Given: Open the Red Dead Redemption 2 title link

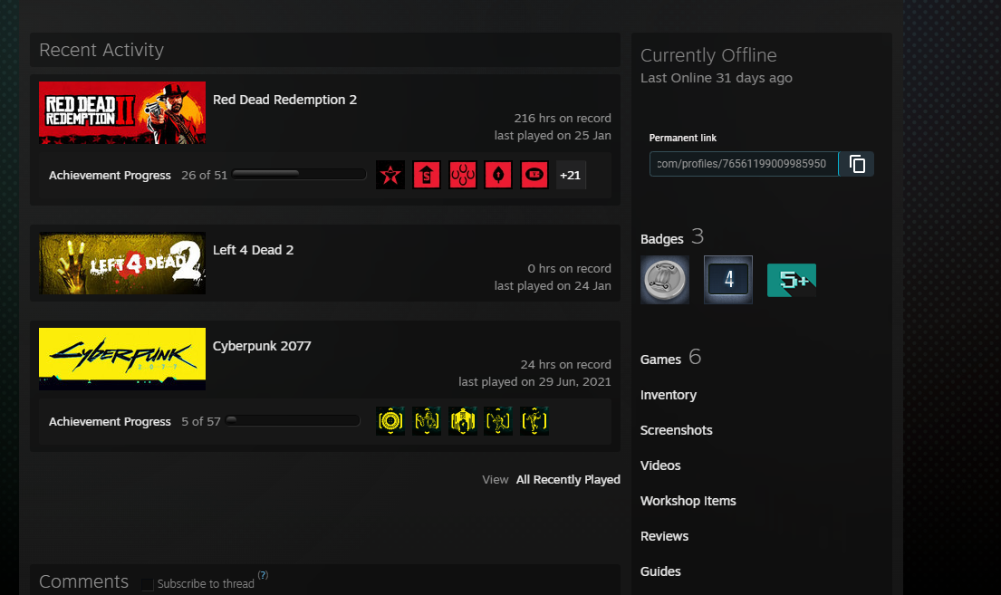Looking at the screenshot, I should coord(284,100).
